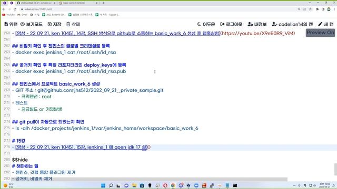Toggle the Preview On button
The height and width of the screenshot is (189, 337).
[320, 33]
